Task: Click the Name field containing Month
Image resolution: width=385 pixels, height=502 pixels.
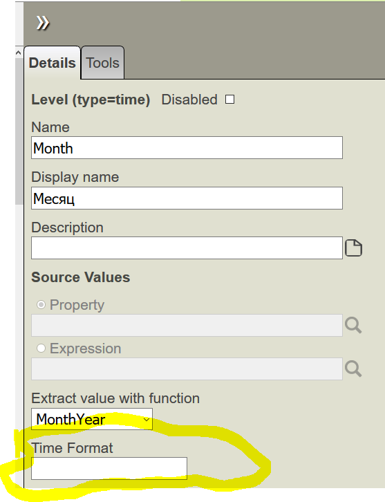Action: [187, 147]
